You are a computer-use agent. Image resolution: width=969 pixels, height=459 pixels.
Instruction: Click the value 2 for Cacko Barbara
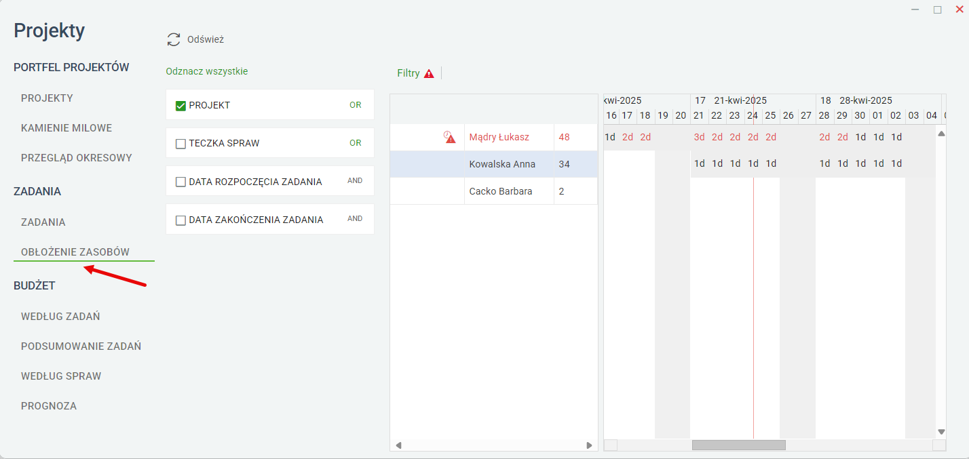pyautogui.click(x=562, y=191)
